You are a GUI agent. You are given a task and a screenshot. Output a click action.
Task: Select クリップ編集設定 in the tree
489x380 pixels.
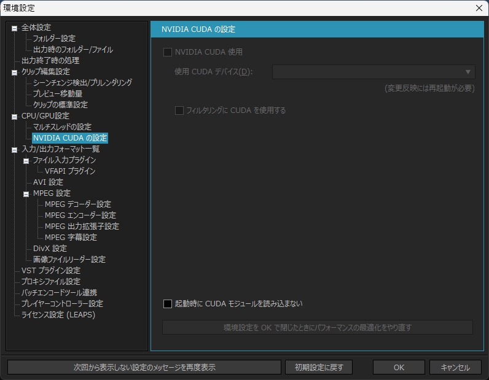[45, 72]
